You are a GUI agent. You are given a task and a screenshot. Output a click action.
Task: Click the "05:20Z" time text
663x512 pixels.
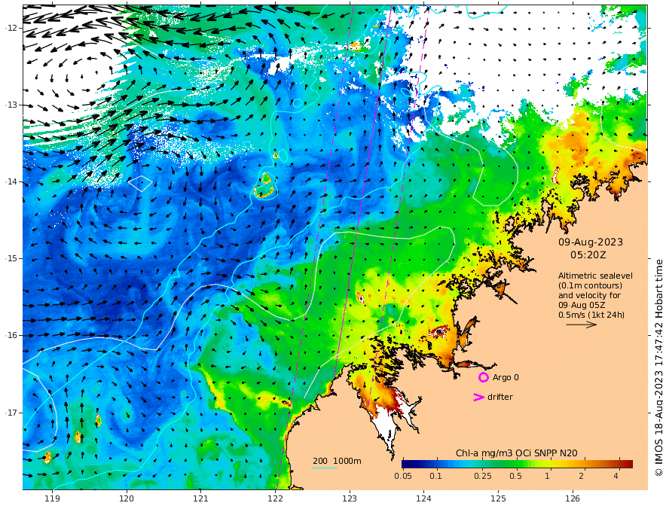pos(588,255)
